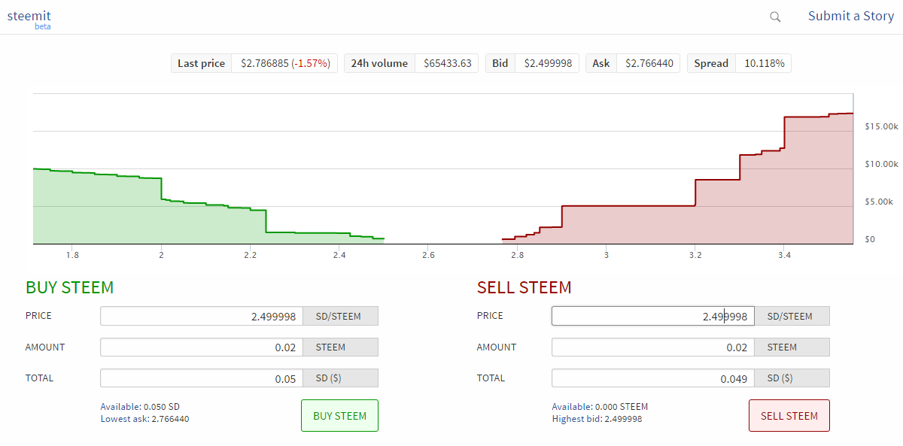Use the Lowest ask 2.766440 value

click(144, 419)
